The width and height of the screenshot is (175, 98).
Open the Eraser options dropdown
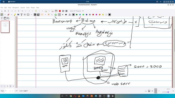[11, 14]
